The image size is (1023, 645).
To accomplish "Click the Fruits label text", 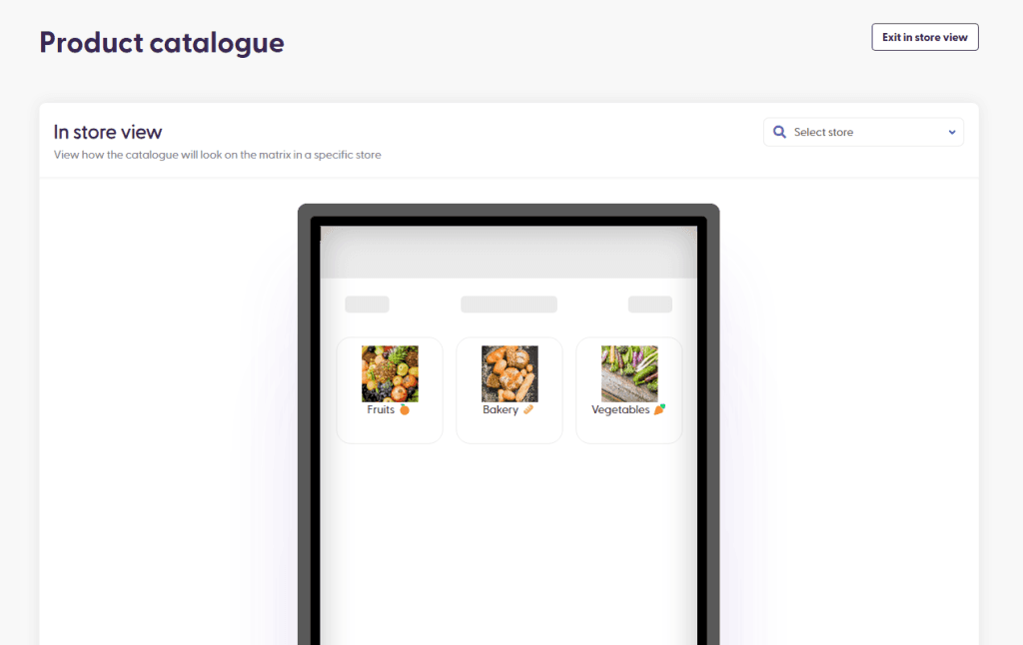I will [x=381, y=409].
